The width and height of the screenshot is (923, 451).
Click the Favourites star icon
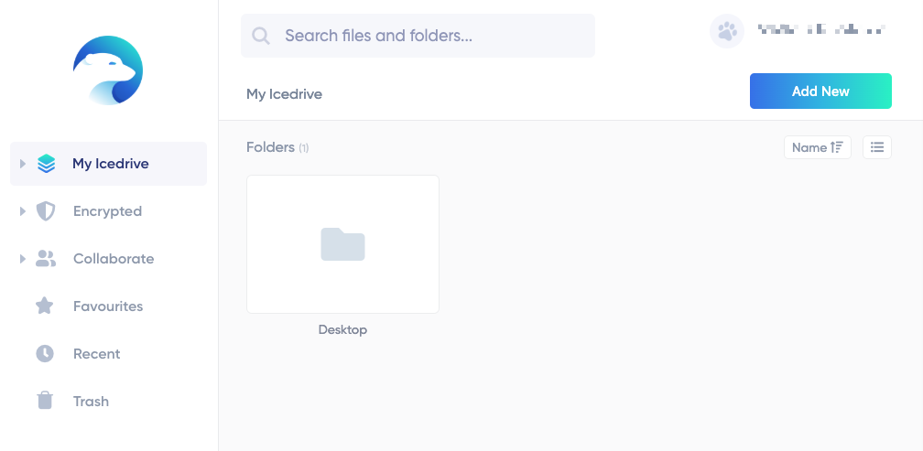(x=45, y=306)
